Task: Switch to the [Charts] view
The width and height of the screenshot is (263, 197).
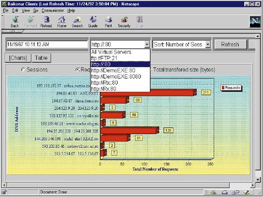Action: pos(18,58)
